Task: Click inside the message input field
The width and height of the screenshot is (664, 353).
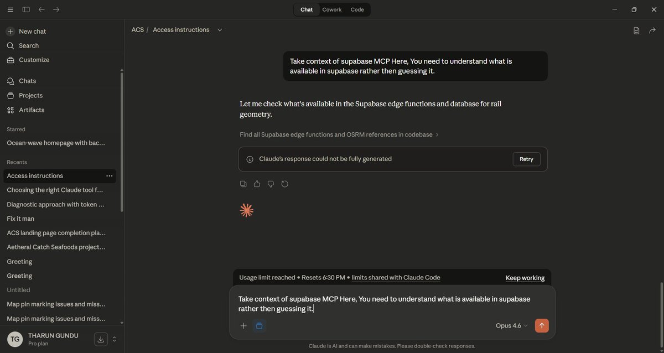Action: [392, 304]
